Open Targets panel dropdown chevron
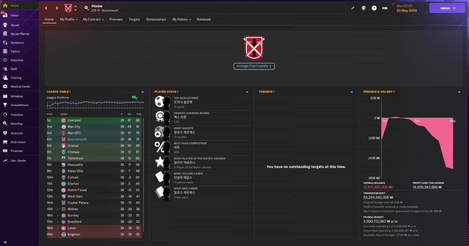 tap(352, 92)
